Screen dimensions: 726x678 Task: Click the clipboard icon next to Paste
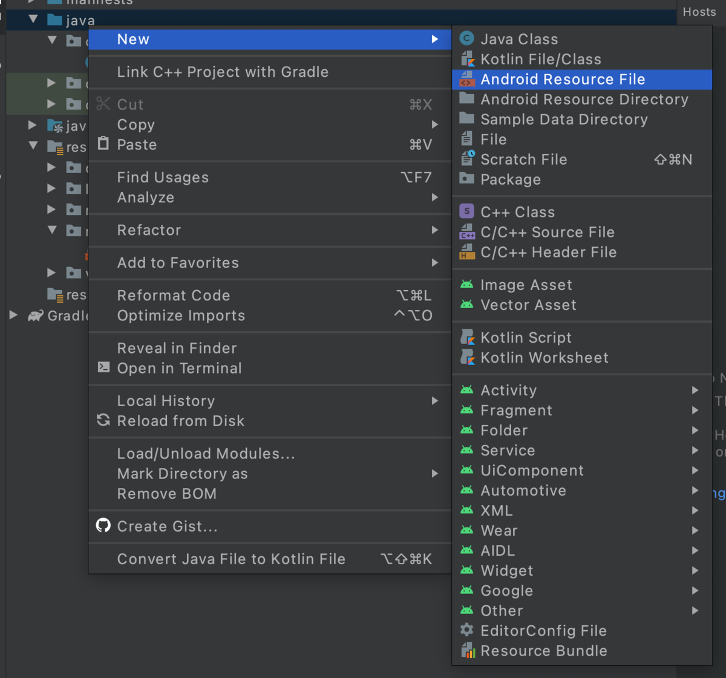point(103,143)
